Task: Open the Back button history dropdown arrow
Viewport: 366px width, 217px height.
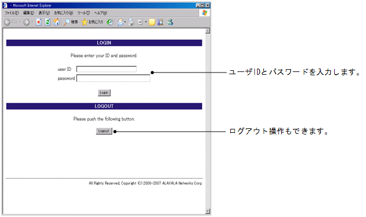Action: pyautogui.click(x=21, y=22)
